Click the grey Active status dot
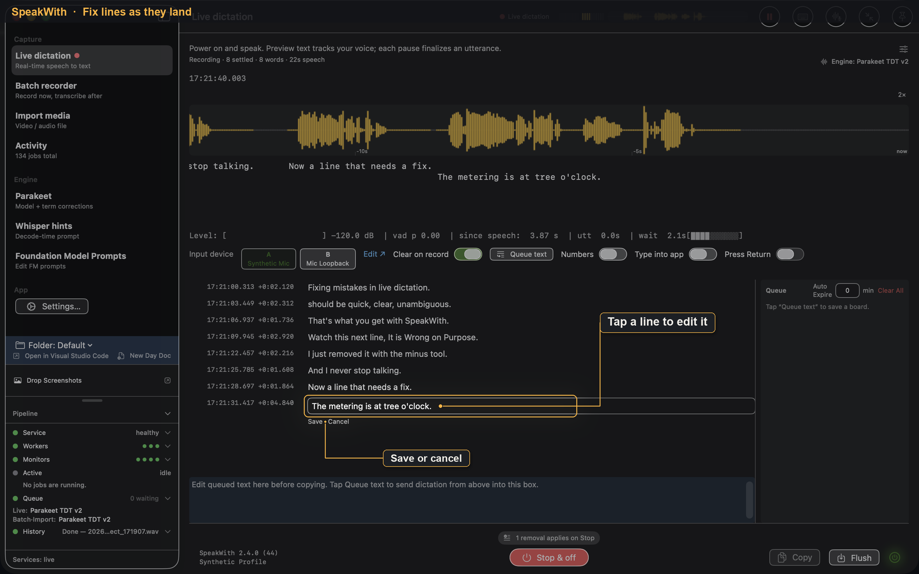Image resolution: width=919 pixels, height=574 pixels. [x=15, y=473]
